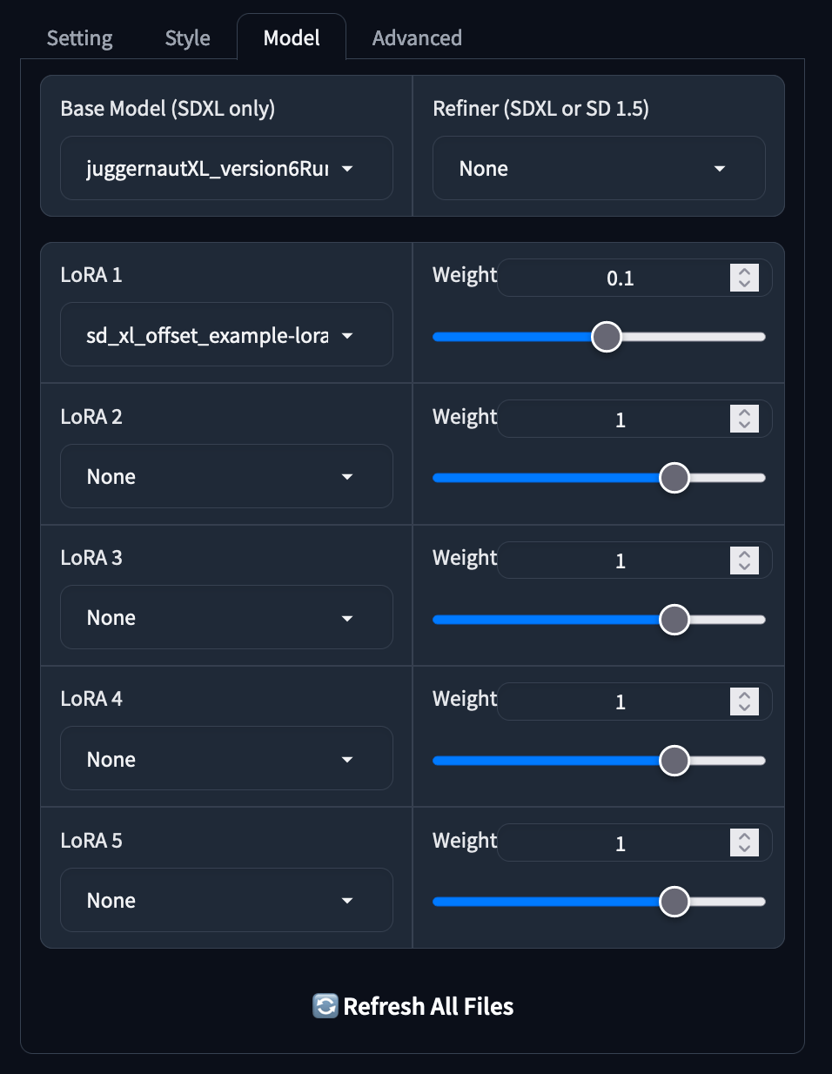Click the LoRA 3 weight stepper arrows
The width and height of the screenshot is (832, 1074).
click(x=744, y=560)
